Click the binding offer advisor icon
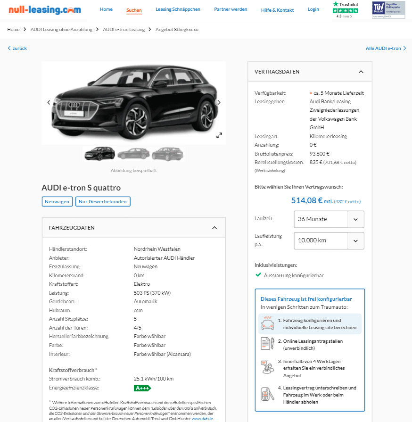 click(267, 367)
